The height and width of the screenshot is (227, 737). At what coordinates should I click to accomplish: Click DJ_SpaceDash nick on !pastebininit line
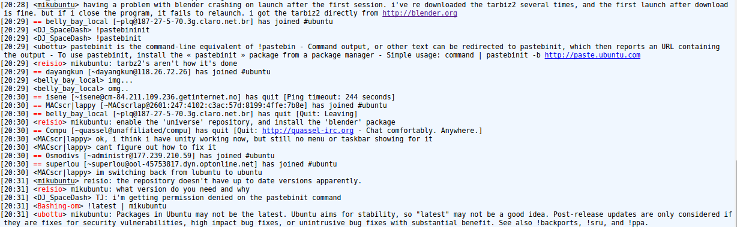[62, 30]
